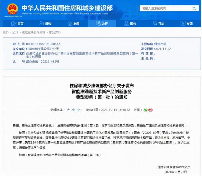This screenshot has width=202, height=176.
Task: Click the article headline 住房和城乡建设部办公厅关于发布
Action: coord(102,86)
